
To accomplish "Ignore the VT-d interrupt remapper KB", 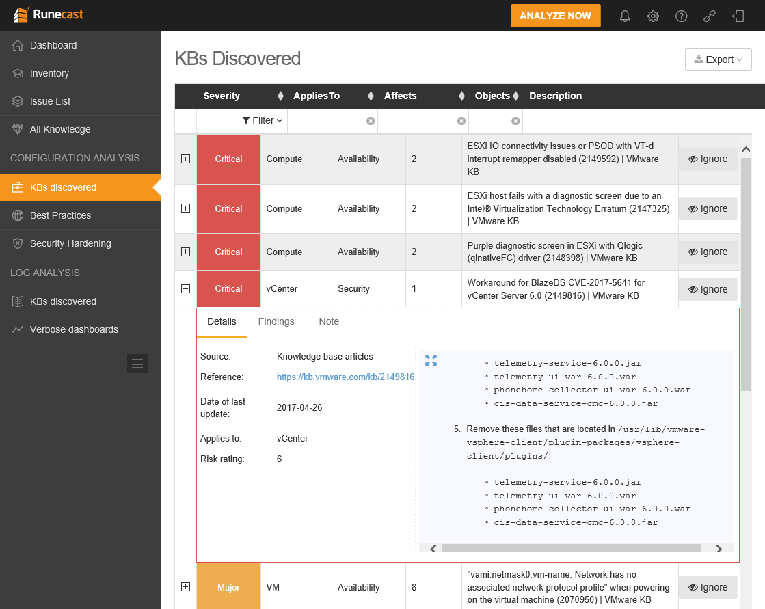I will pos(708,159).
